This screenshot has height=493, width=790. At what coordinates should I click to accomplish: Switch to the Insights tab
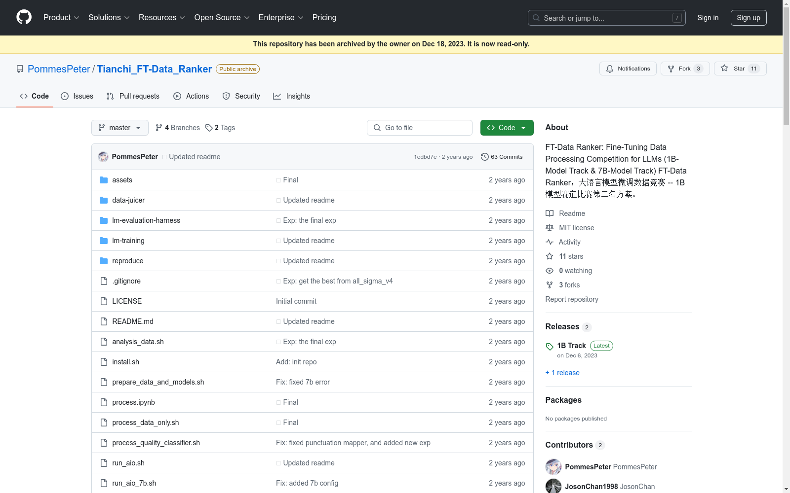[291, 96]
